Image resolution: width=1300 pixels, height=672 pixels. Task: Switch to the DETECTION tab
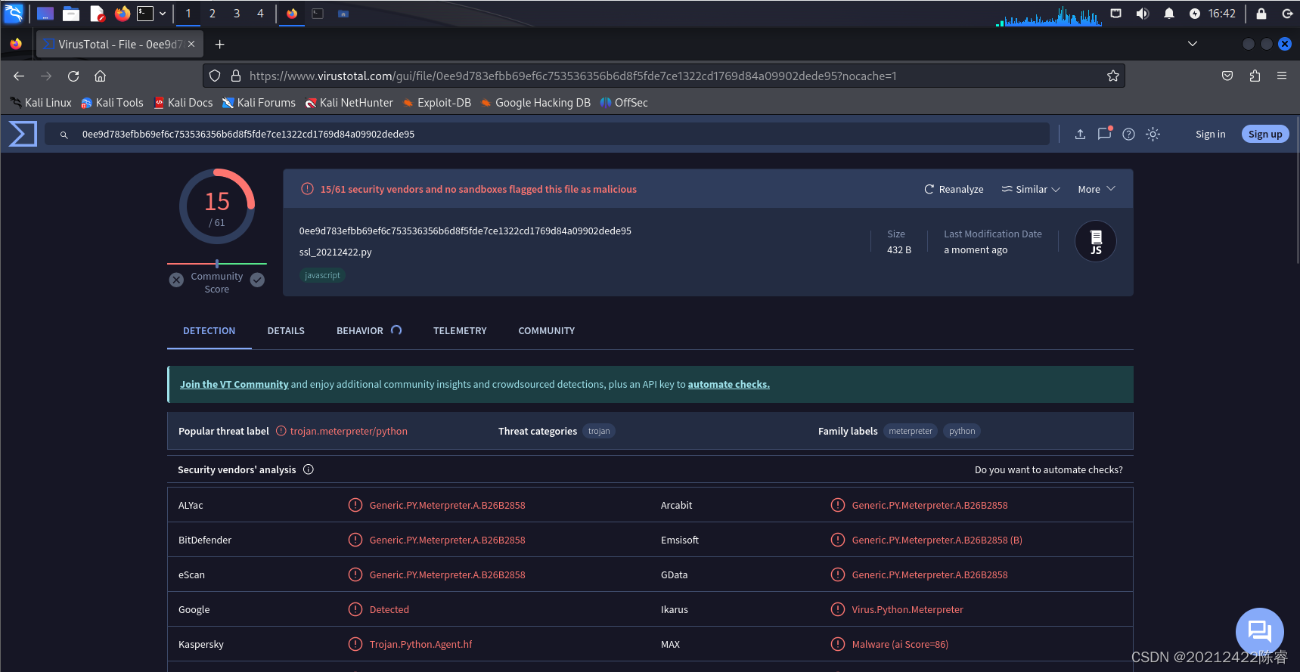pos(209,331)
